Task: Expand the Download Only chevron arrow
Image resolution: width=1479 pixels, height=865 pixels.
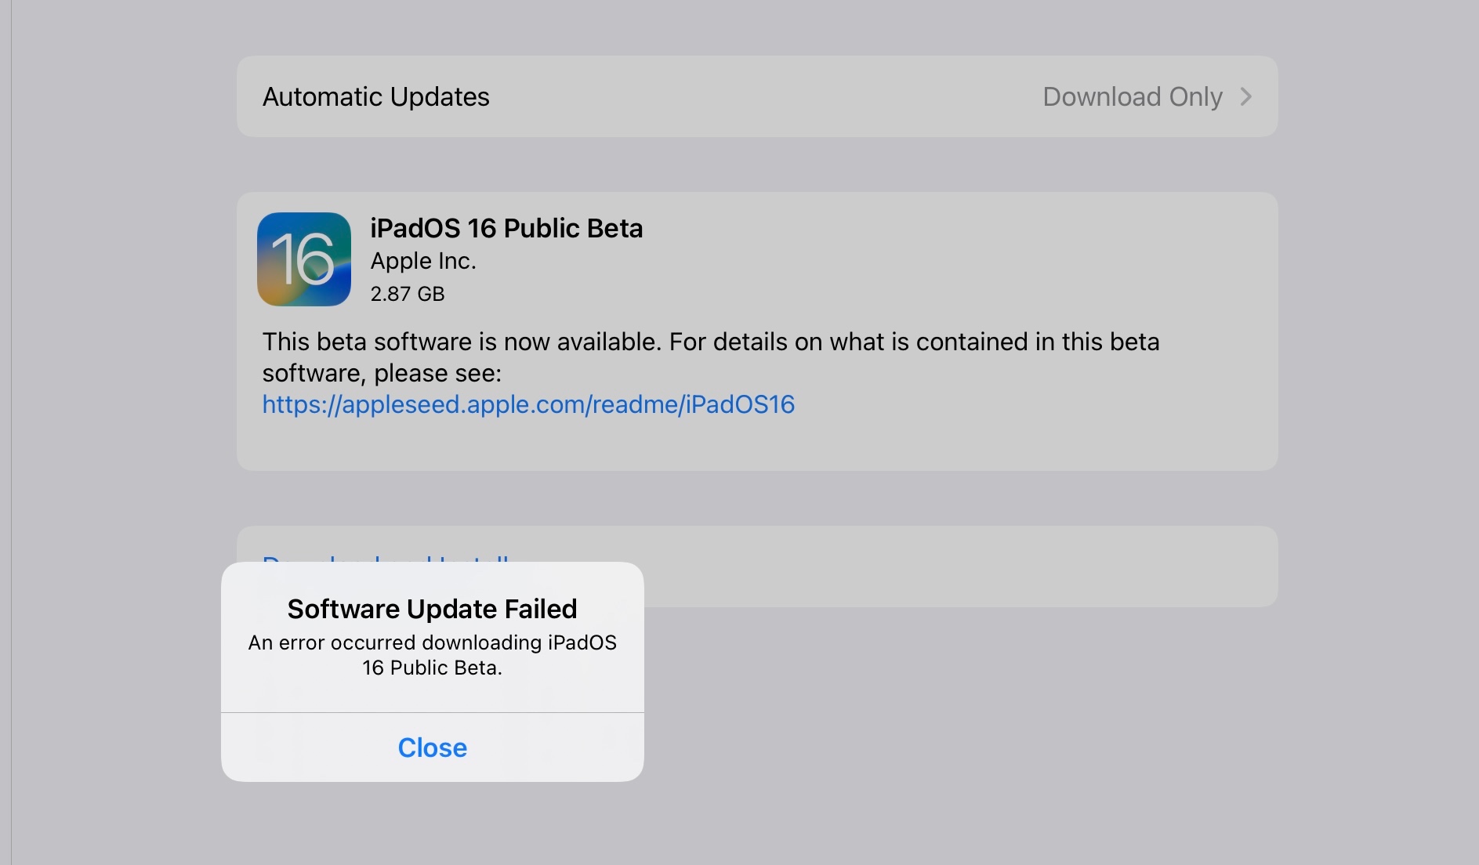Action: point(1245,96)
